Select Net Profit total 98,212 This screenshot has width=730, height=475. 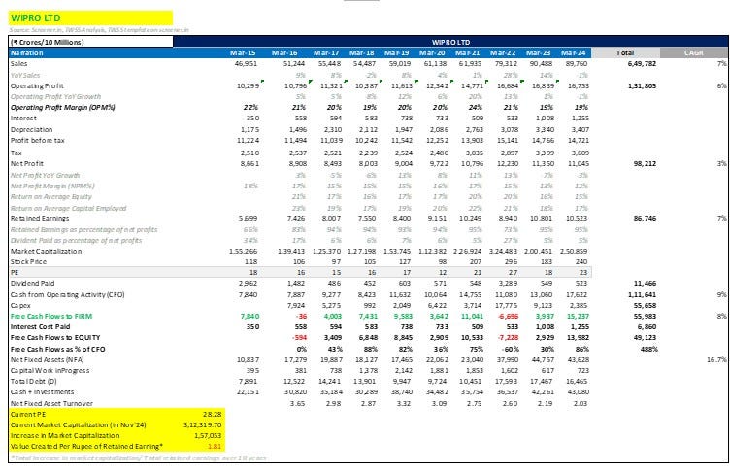pyautogui.click(x=646, y=163)
